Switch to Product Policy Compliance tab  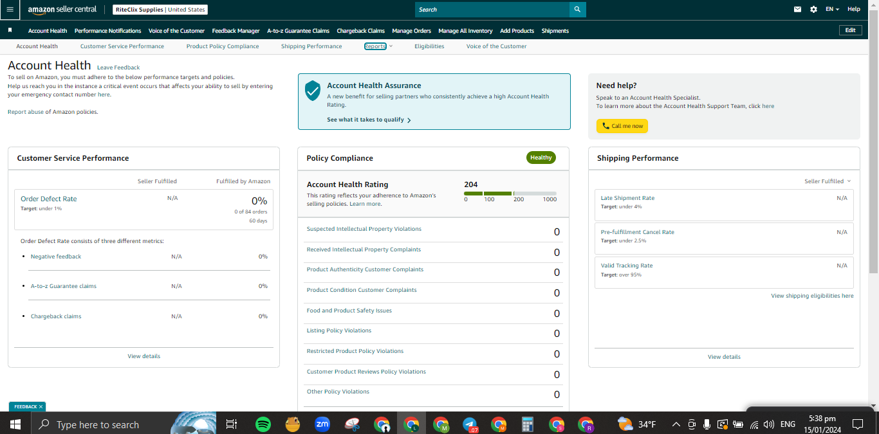point(223,46)
